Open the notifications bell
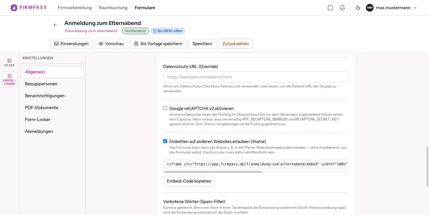The width and height of the screenshot is (429, 215). (342, 8)
